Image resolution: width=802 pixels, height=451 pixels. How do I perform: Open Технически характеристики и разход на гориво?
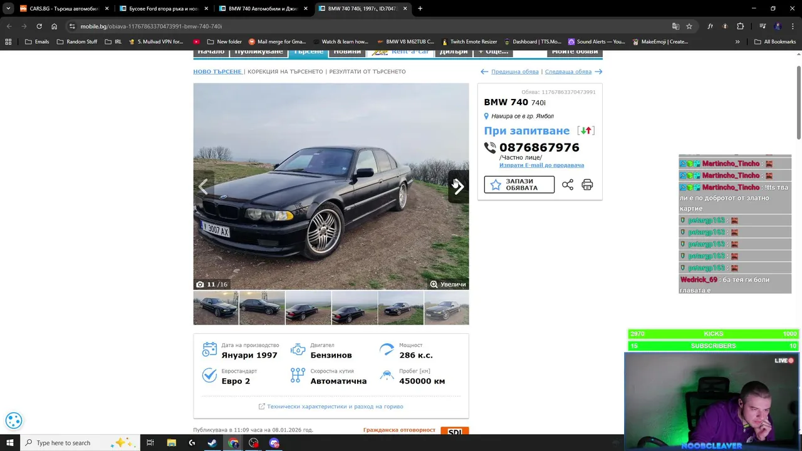pyautogui.click(x=335, y=407)
